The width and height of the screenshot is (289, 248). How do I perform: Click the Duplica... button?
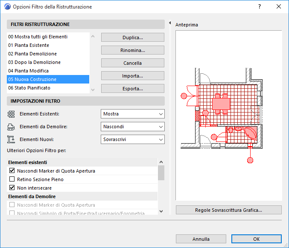coord(133,37)
